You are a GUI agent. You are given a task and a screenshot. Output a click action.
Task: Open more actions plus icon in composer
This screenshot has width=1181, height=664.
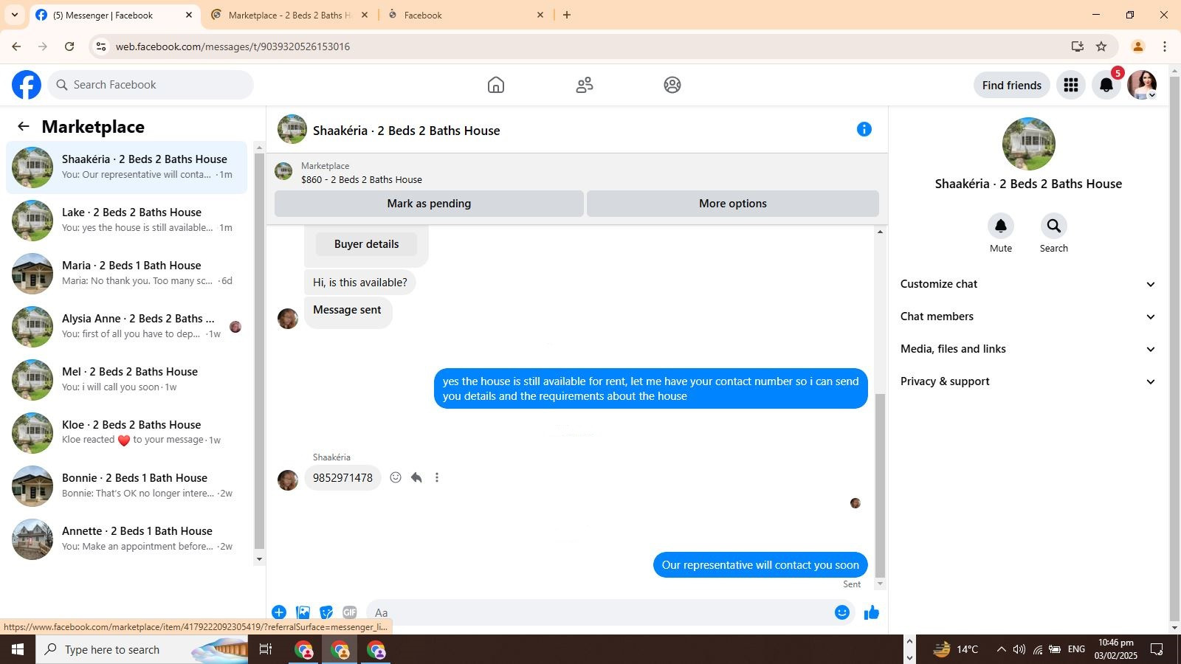tap(279, 612)
